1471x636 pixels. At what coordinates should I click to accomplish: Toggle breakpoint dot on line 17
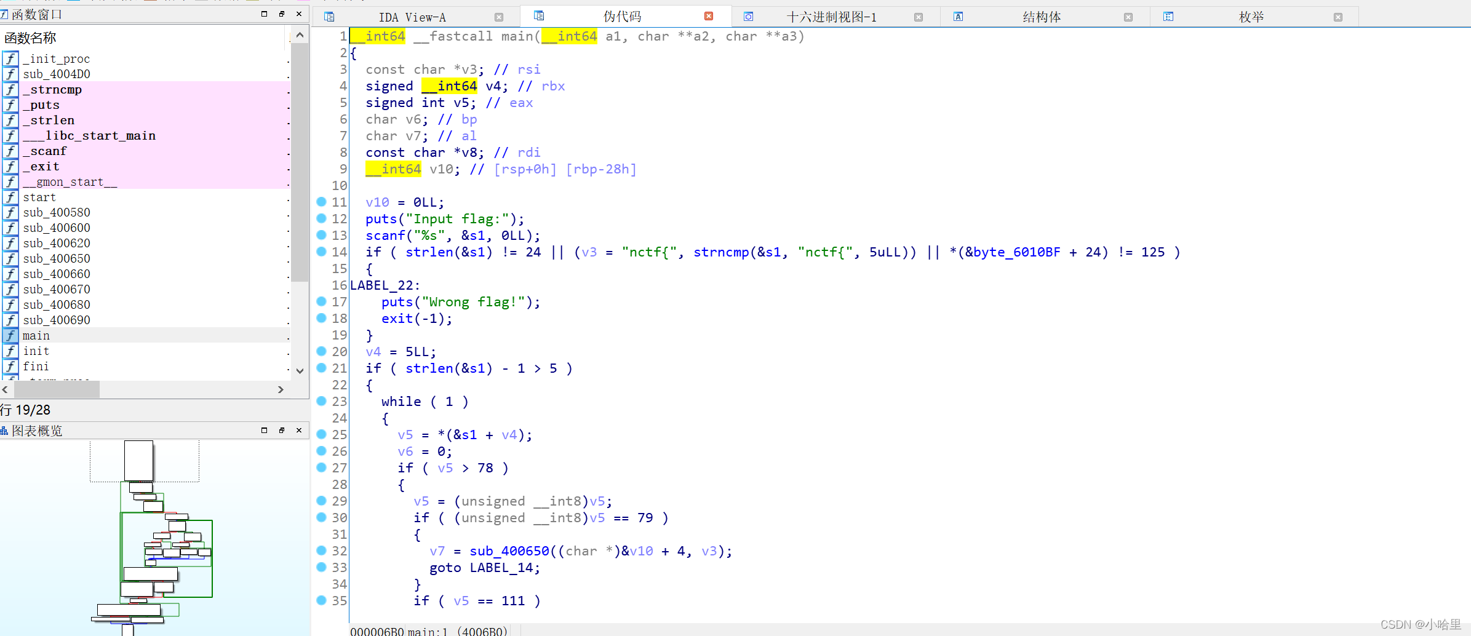pyautogui.click(x=321, y=301)
